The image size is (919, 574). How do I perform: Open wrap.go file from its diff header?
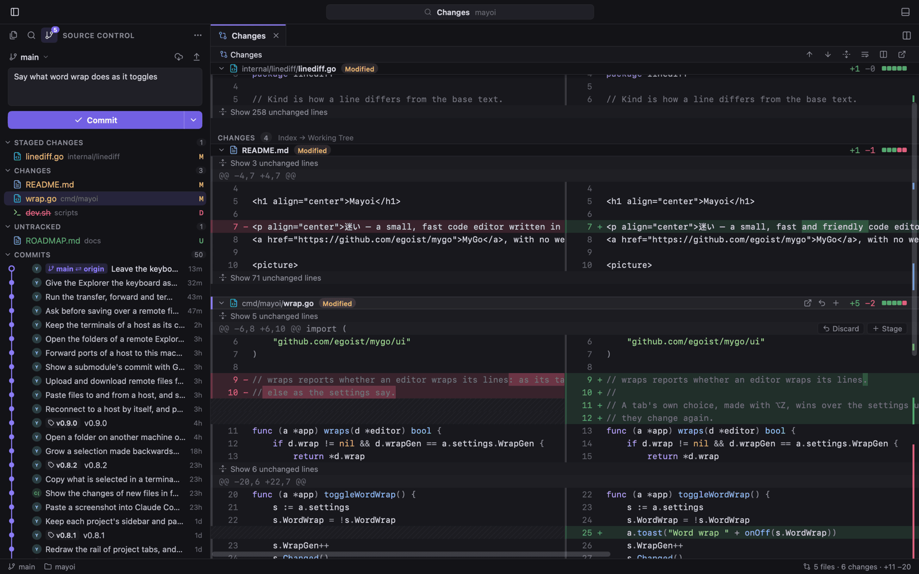tap(808, 303)
